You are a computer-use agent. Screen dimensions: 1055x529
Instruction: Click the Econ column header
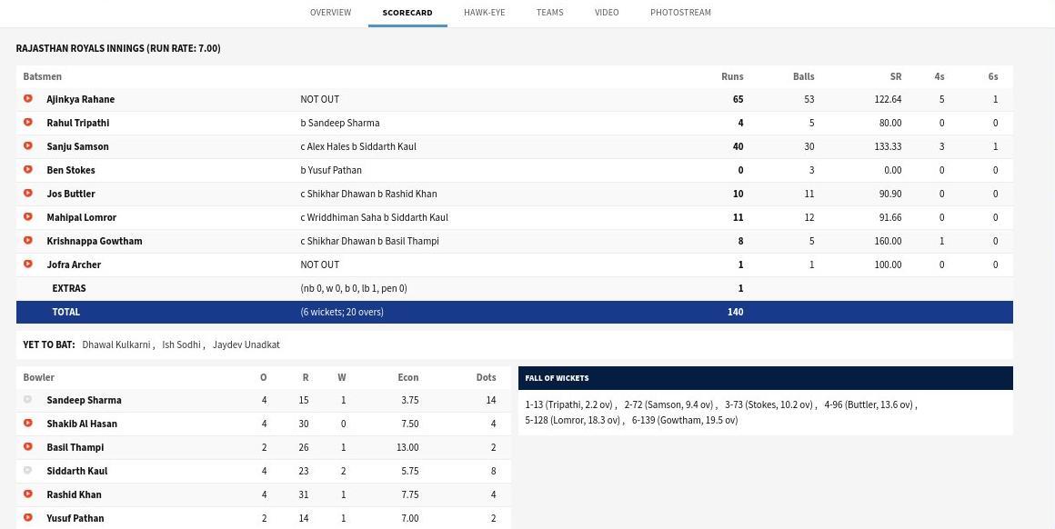(407, 378)
